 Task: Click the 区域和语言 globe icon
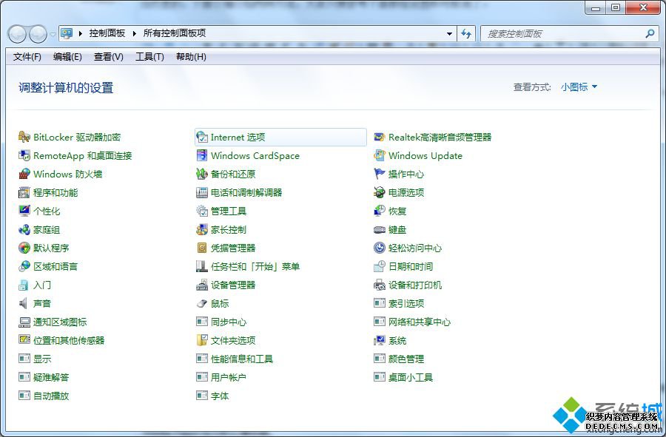(x=24, y=266)
